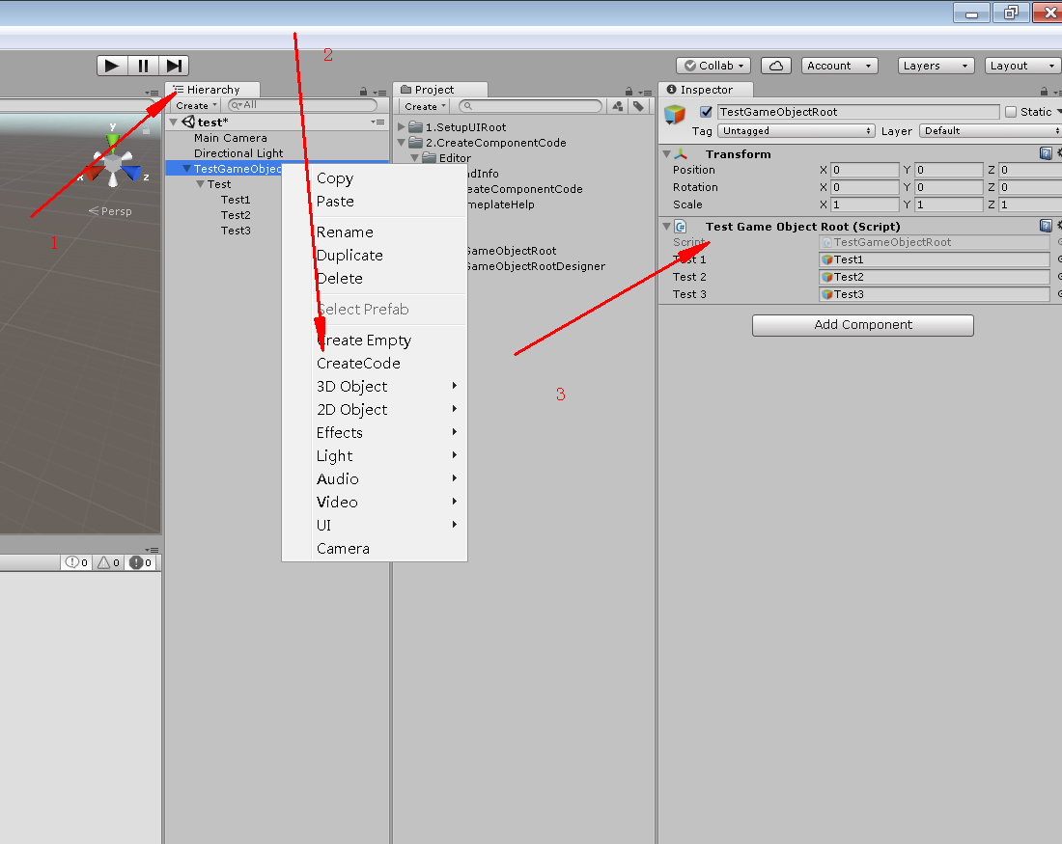1062x844 pixels.
Task: Open the Project panel options menu
Action: (646, 92)
